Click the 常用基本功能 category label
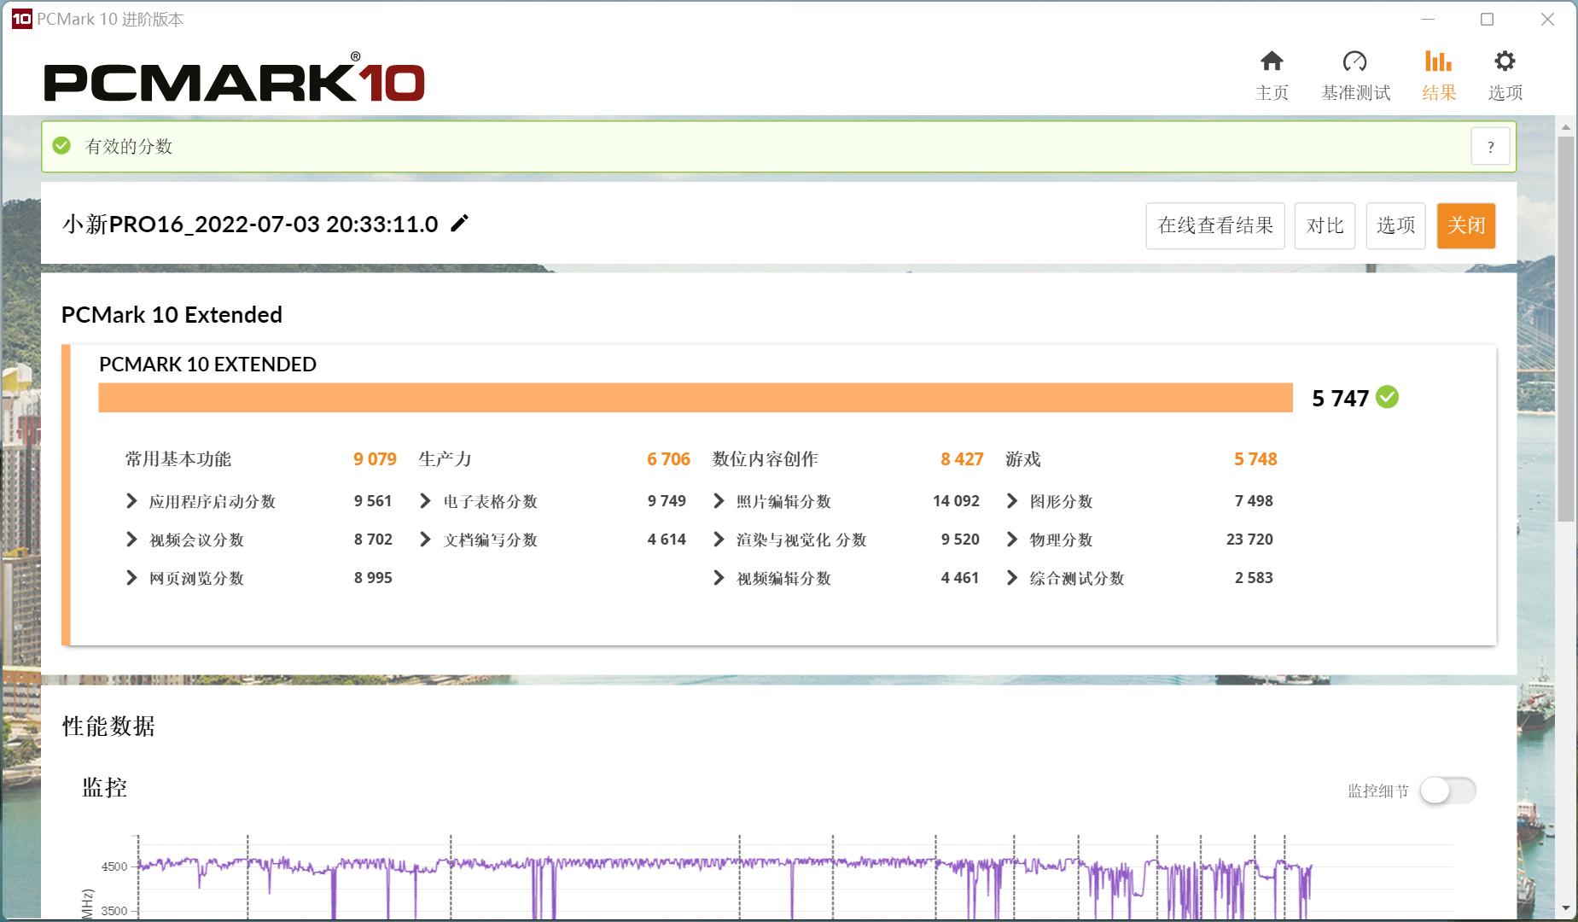Image resolution: width=1578 pixels, height=922 pixels. click(x=178, y=459)
